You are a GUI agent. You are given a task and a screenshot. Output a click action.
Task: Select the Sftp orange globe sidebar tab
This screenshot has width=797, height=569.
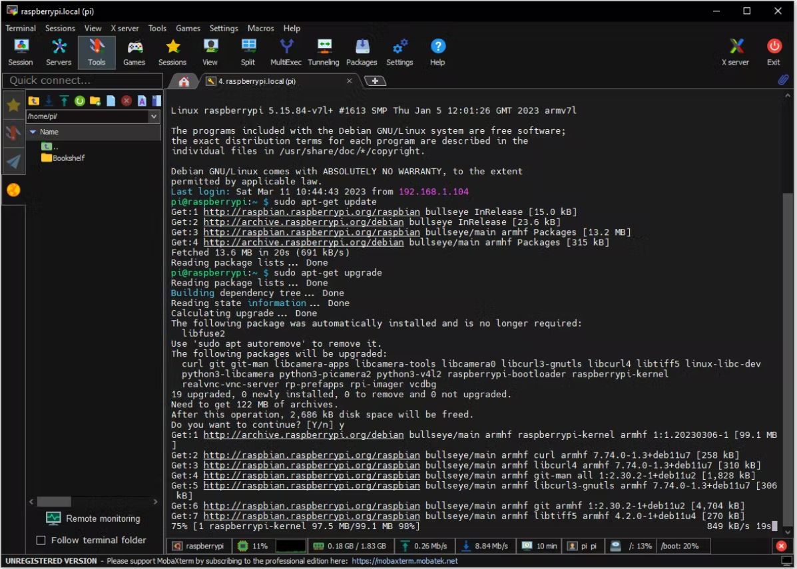point(14,190)
